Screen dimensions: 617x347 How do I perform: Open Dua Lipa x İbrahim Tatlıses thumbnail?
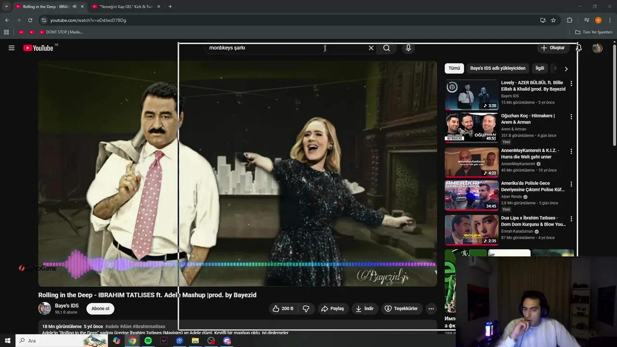pos(471,230)
